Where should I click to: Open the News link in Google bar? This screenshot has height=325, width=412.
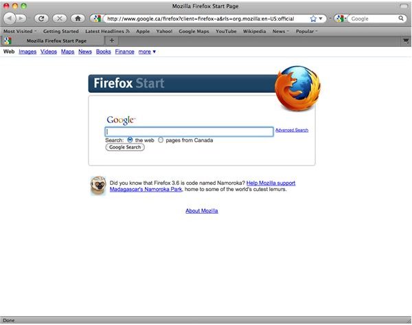[85, 52]
